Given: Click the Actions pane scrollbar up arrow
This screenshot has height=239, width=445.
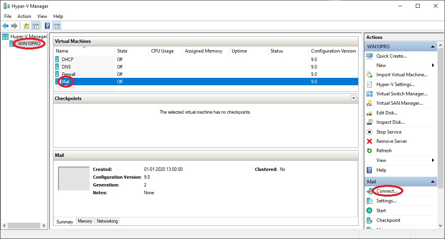Looking at the screenshot, I should click(x=440, y=45).
